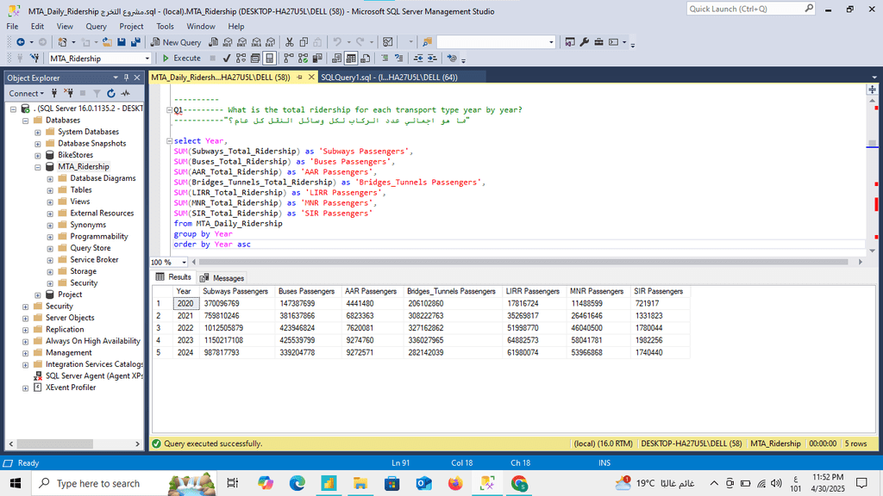Screen dimensions: 883x496
Task: Toggle Include Actual Execution Plan
Action: tap(289, 59)
